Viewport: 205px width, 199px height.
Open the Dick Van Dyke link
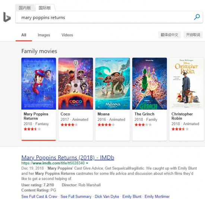tap(107, 196)
